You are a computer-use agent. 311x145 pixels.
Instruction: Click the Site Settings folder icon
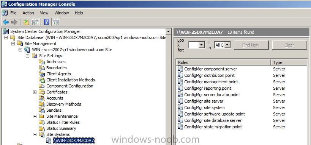[35, 56]
